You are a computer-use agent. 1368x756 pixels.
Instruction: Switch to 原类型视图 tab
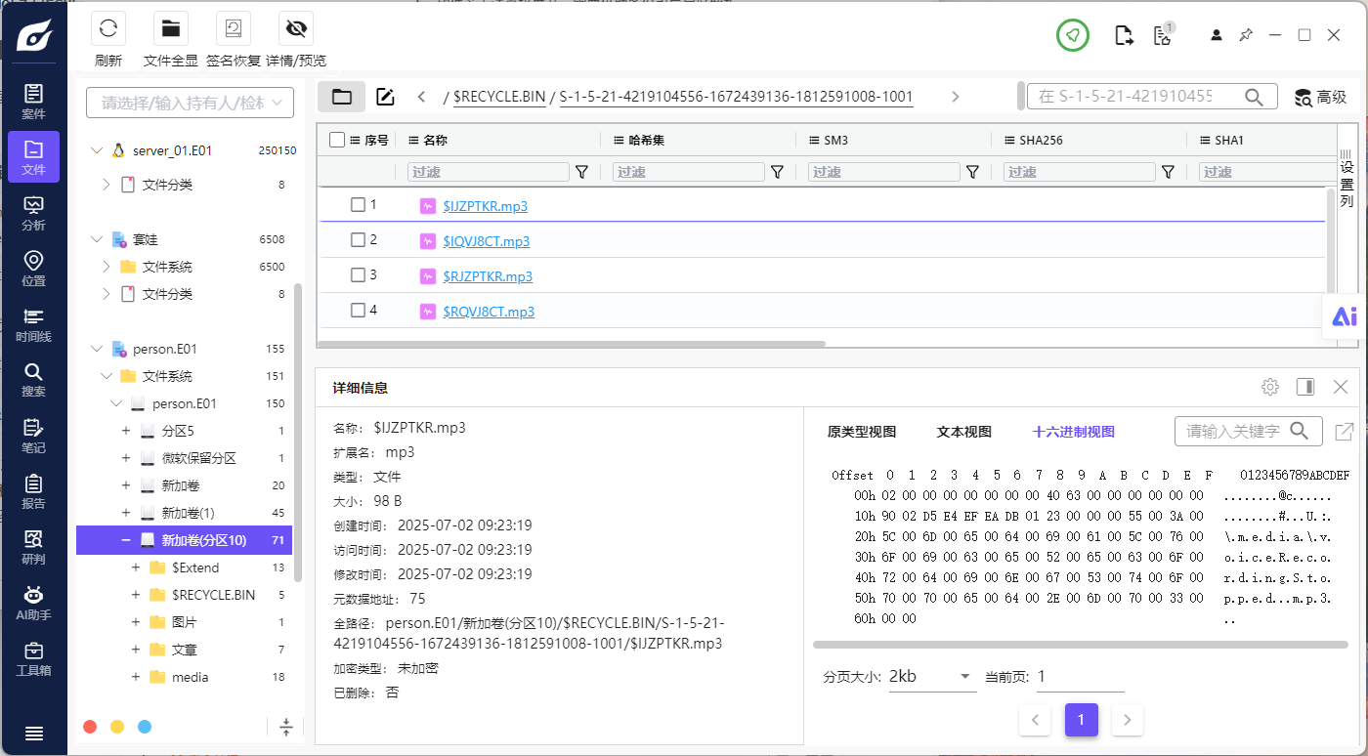pyautogui.click(x=862, y=432)
